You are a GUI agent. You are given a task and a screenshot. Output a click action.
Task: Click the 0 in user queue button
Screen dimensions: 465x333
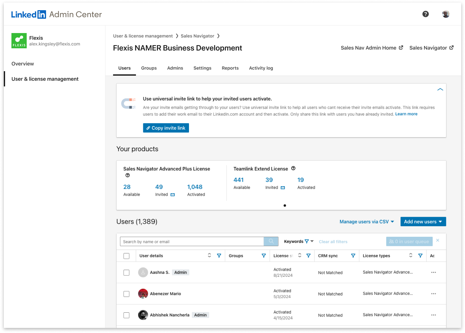pyautogui.click(x=409, y=241)
